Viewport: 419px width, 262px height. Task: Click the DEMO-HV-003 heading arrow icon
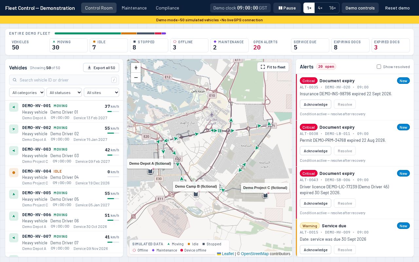coord(14,151)
